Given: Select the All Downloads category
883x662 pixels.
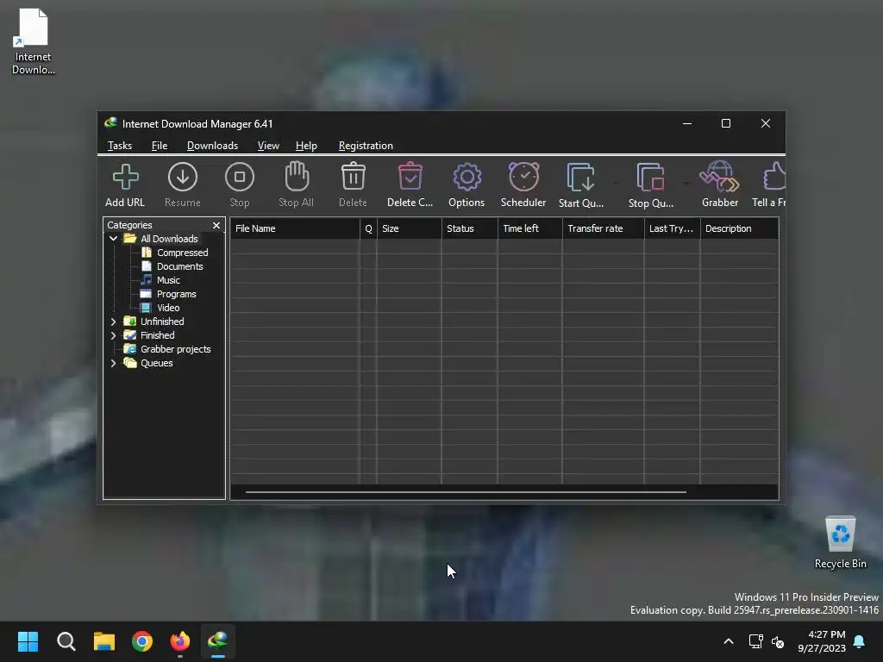Looking at the screenshot, I should coord(169,239).
